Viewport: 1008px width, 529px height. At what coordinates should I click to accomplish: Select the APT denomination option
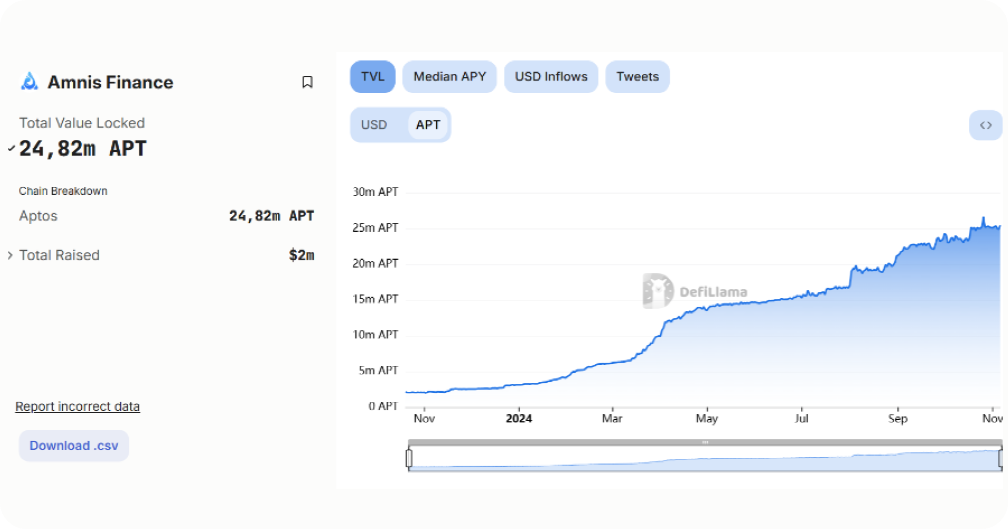coord(428,125)
